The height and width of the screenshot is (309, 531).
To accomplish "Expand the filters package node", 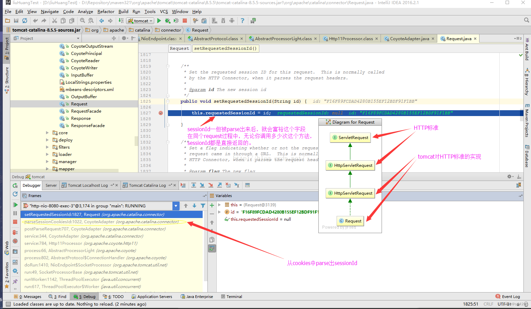I will [47, 147].
